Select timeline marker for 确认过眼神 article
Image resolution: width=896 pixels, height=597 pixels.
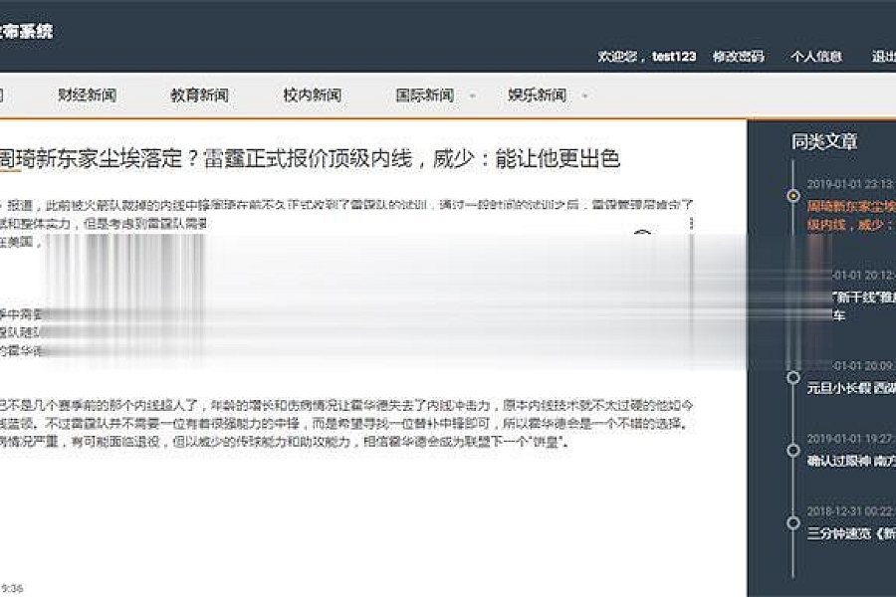(x=793, y=450)
